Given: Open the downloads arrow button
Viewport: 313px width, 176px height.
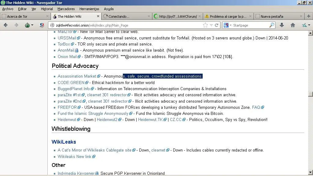Looking at the screenshot, I should click(x=282, y=25).
